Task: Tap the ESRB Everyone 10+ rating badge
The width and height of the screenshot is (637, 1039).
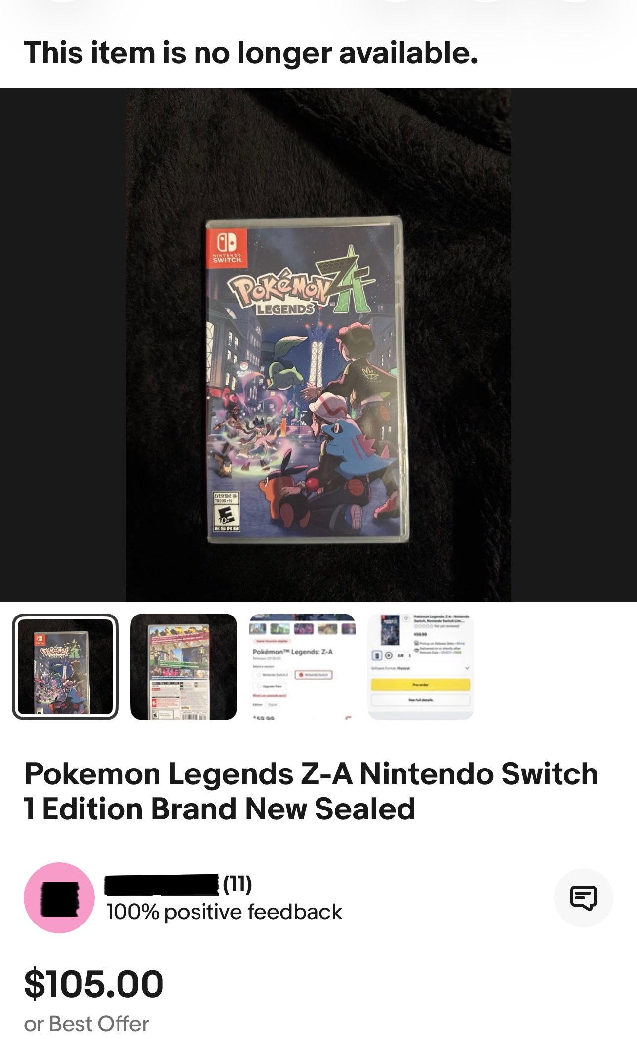Action: click(x=227, y=511)
